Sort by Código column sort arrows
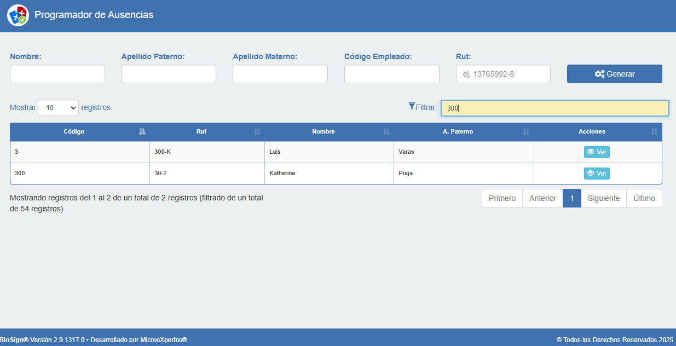Image resolution: width=676 pixels, height=346 pixels. click(142, 131)
